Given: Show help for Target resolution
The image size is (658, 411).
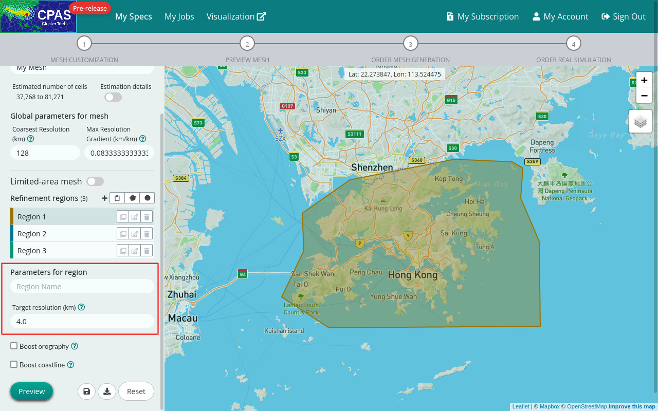Looking at the screenshot, I should pyautogui.click(x=81, y=307).
